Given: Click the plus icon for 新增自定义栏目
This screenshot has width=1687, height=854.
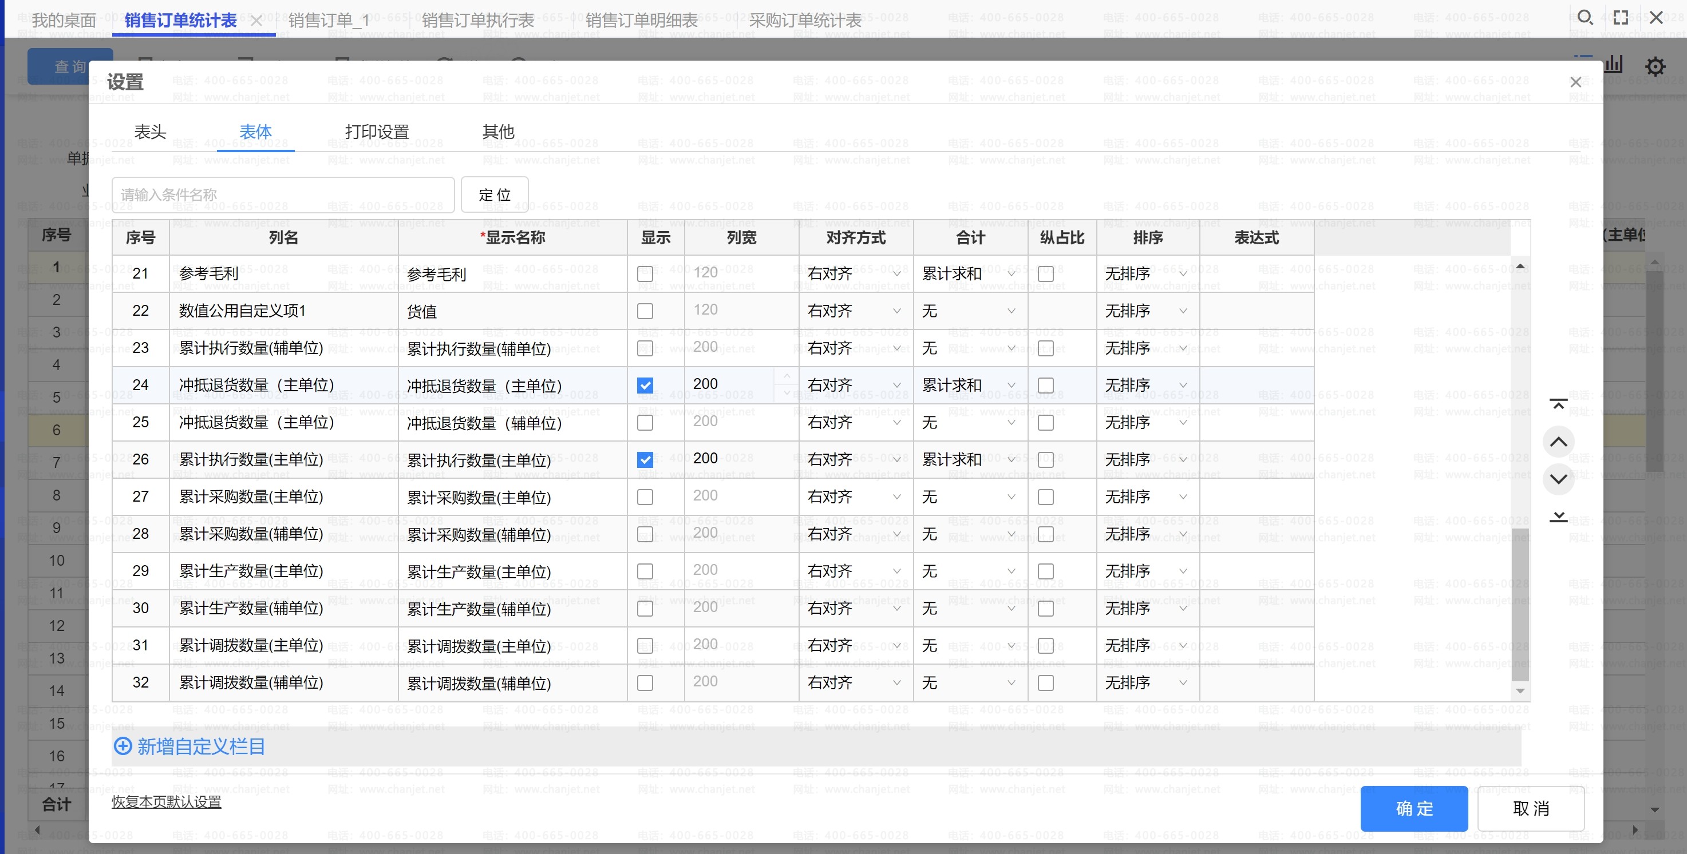Looking at the screenshot, I should [x=123, y=746].
